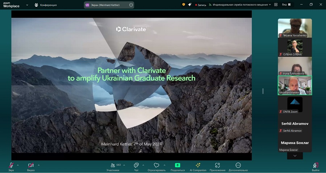Start camera with Видео button
Screen dimensions: 326x173
(x=31, y=167)
